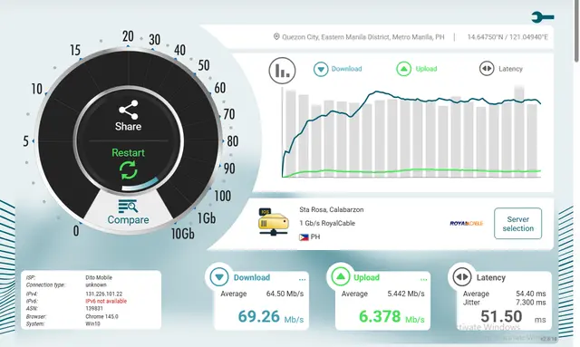Click the bar chart icon above graph
The image size is (580, 347).
tap(282, 71)
